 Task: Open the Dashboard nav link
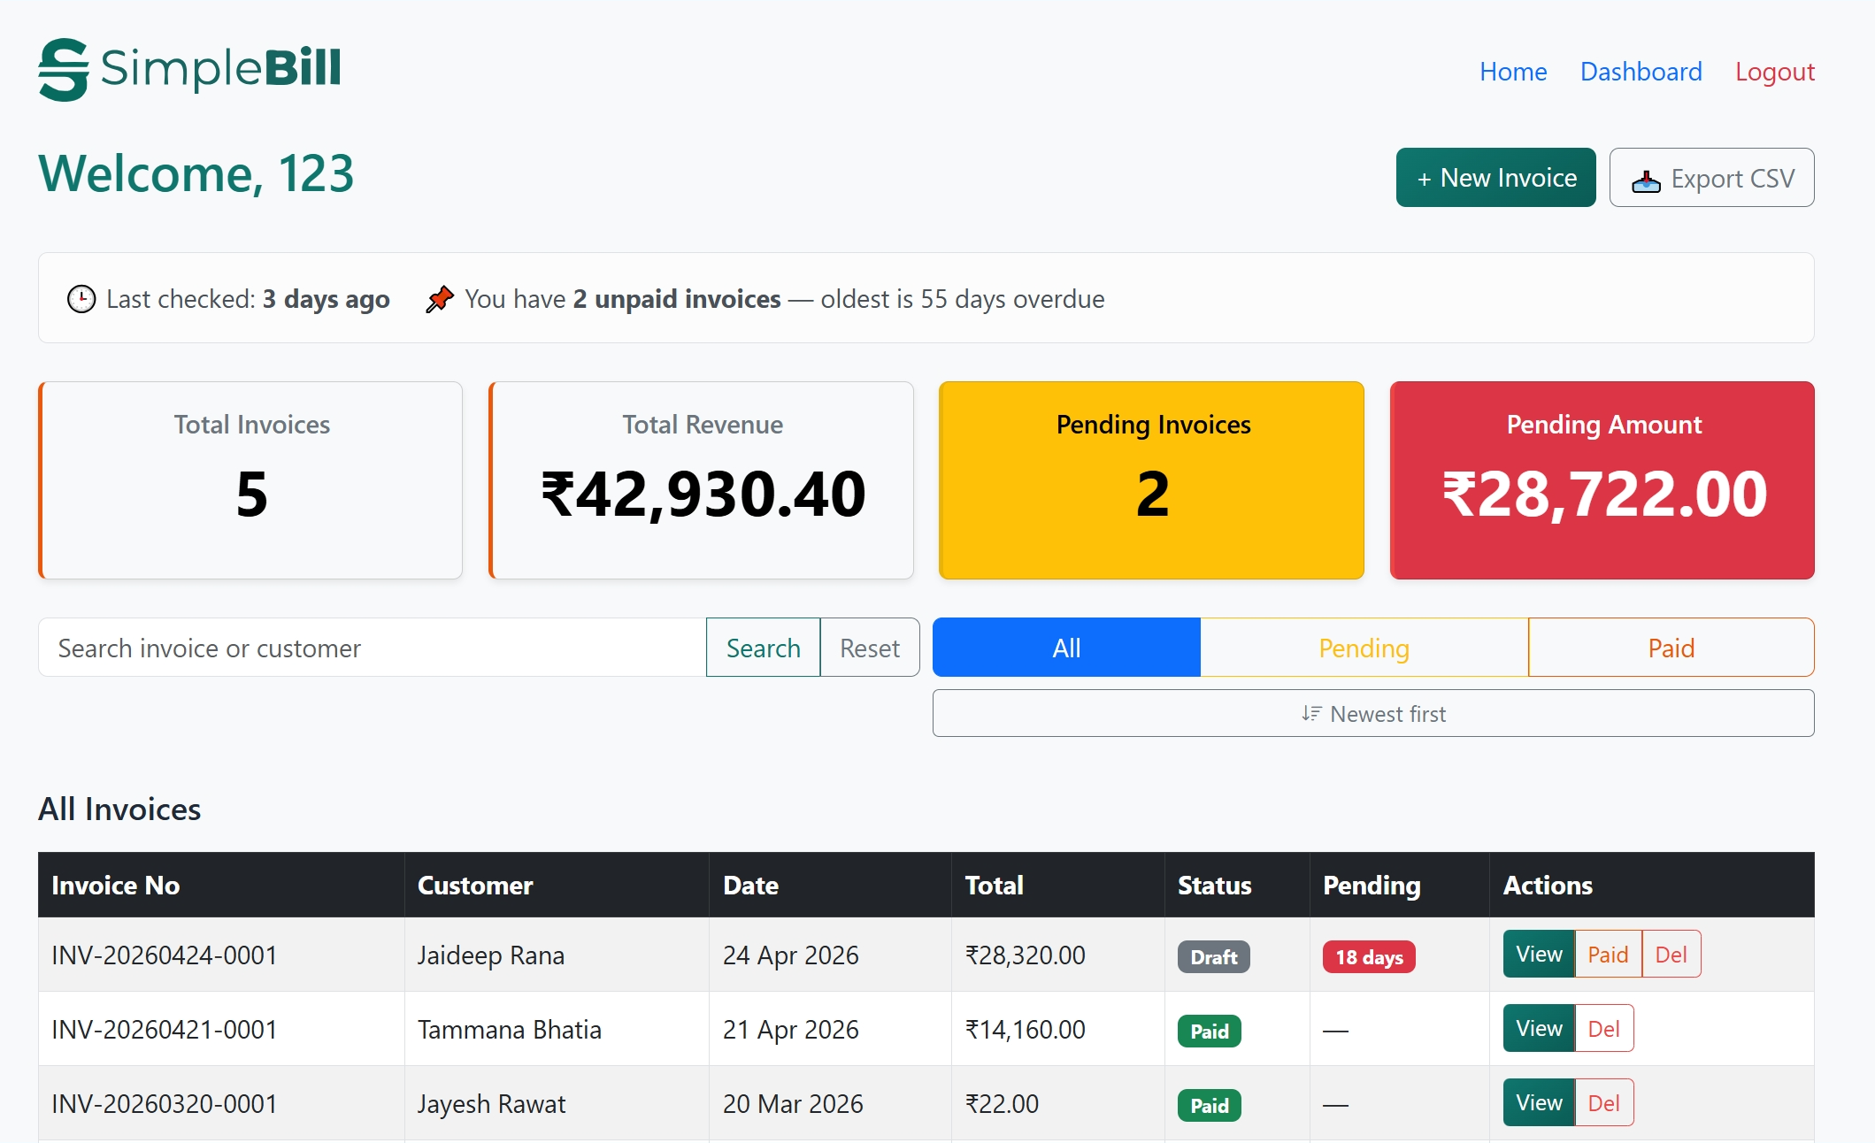[1641, 72]
